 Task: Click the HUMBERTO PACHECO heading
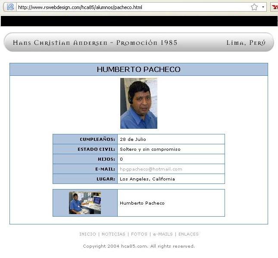tap(139, 69)
